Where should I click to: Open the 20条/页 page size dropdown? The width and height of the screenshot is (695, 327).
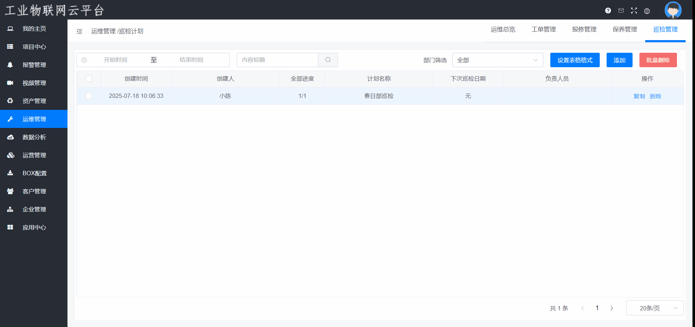[655, 308]
